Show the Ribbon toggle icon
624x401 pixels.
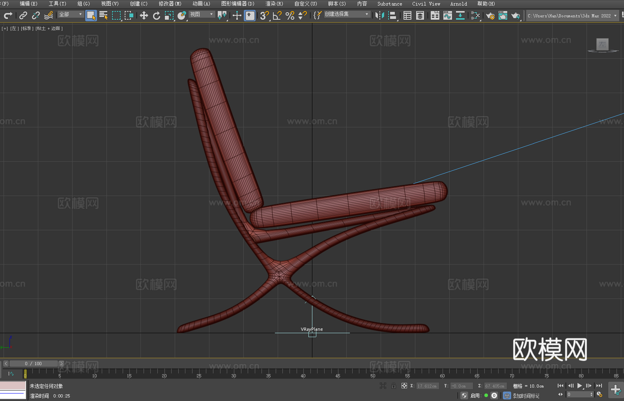pos(435,15)
